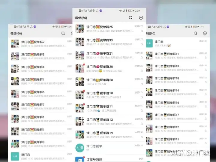Open the 脱单群21 group avatar

point(80,55)
